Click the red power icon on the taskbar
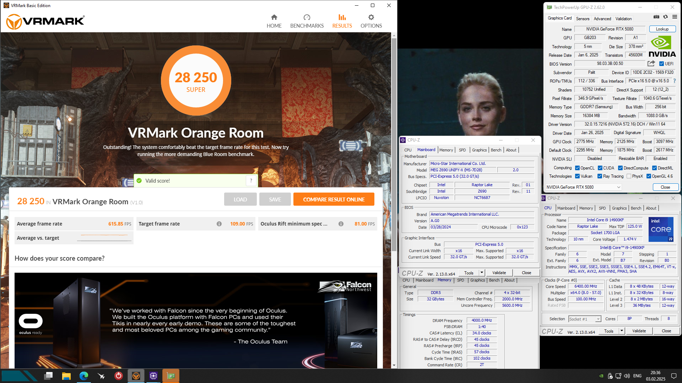 [x=119, y=376]
